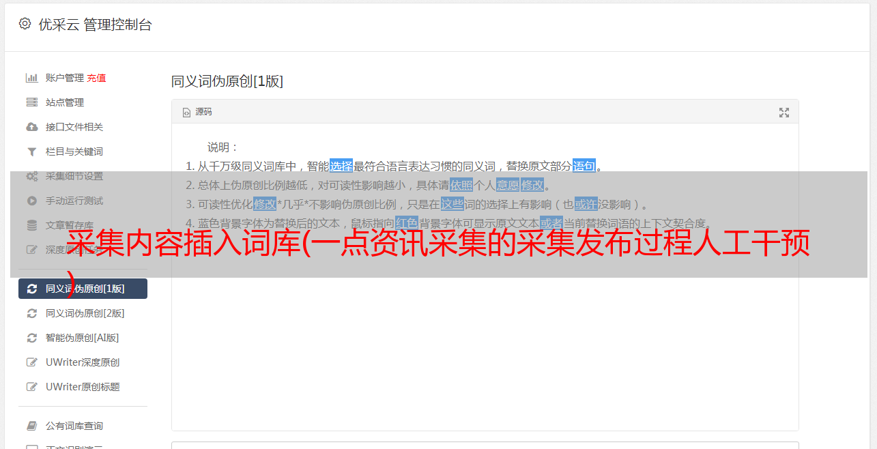
Task: Open 账户管理 bar chart icon
Action: [x=31, y=78]
